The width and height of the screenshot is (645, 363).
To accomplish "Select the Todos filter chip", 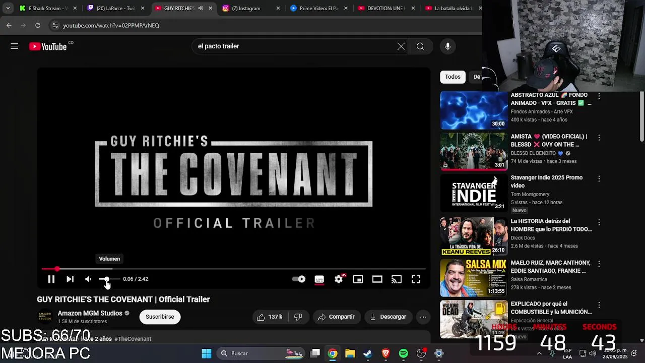I will click(453, 77).
